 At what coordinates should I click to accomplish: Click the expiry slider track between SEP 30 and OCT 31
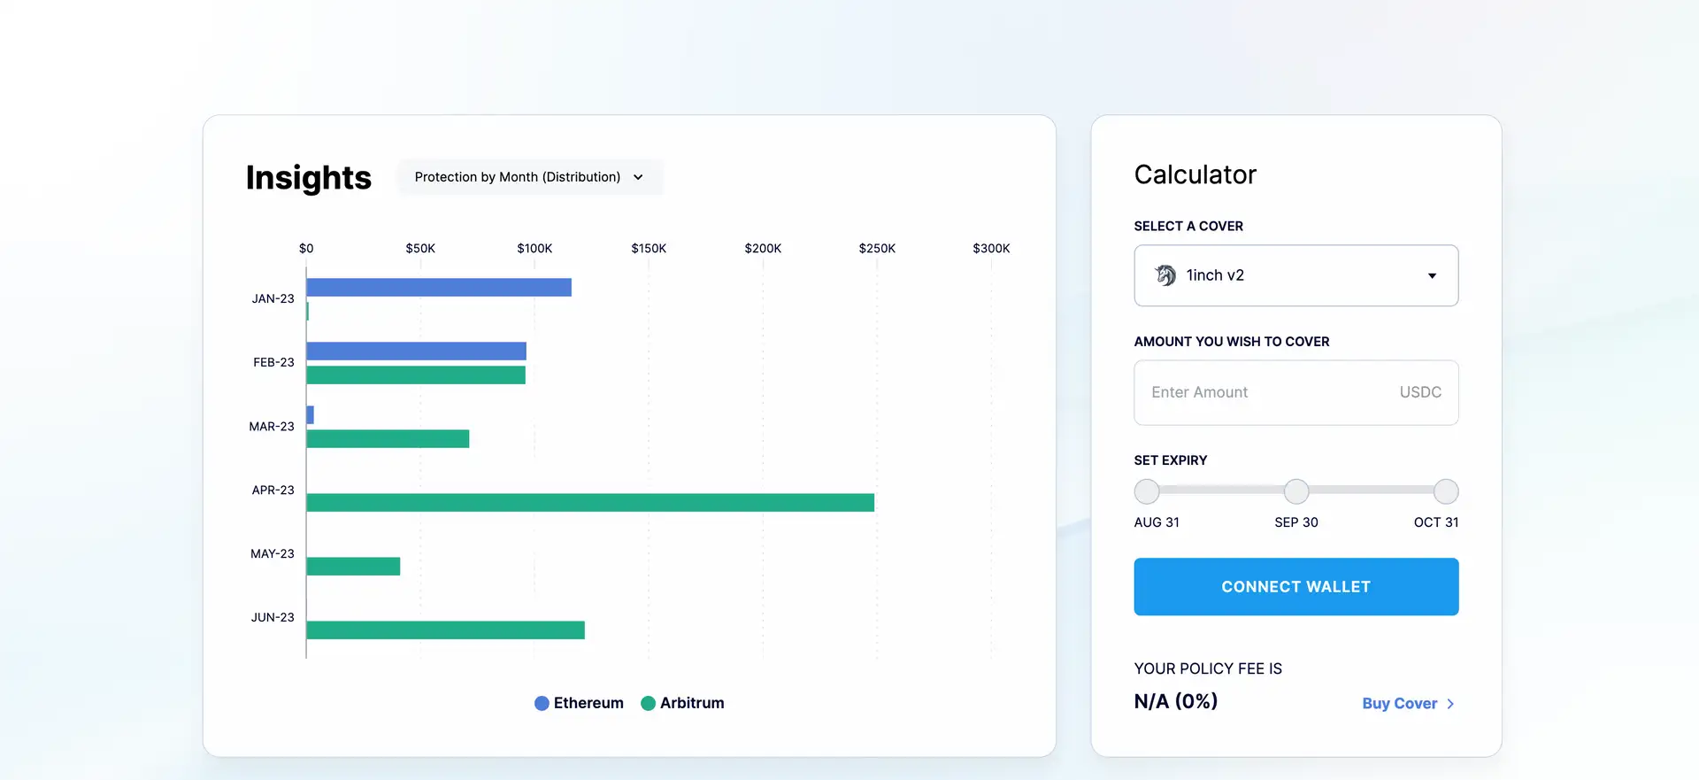coord(1372,490)
